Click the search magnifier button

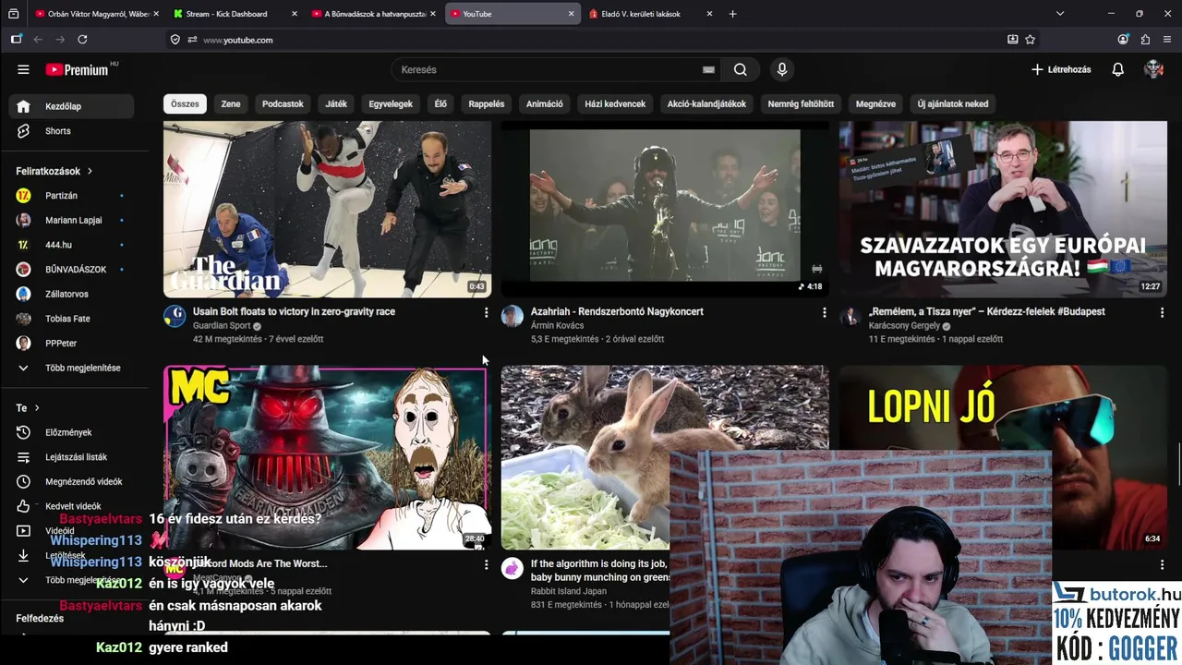(x=741, y=69)
